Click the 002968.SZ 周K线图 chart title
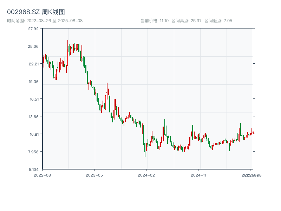The height and width of the screenshot is (211, 281). [36, 12]
